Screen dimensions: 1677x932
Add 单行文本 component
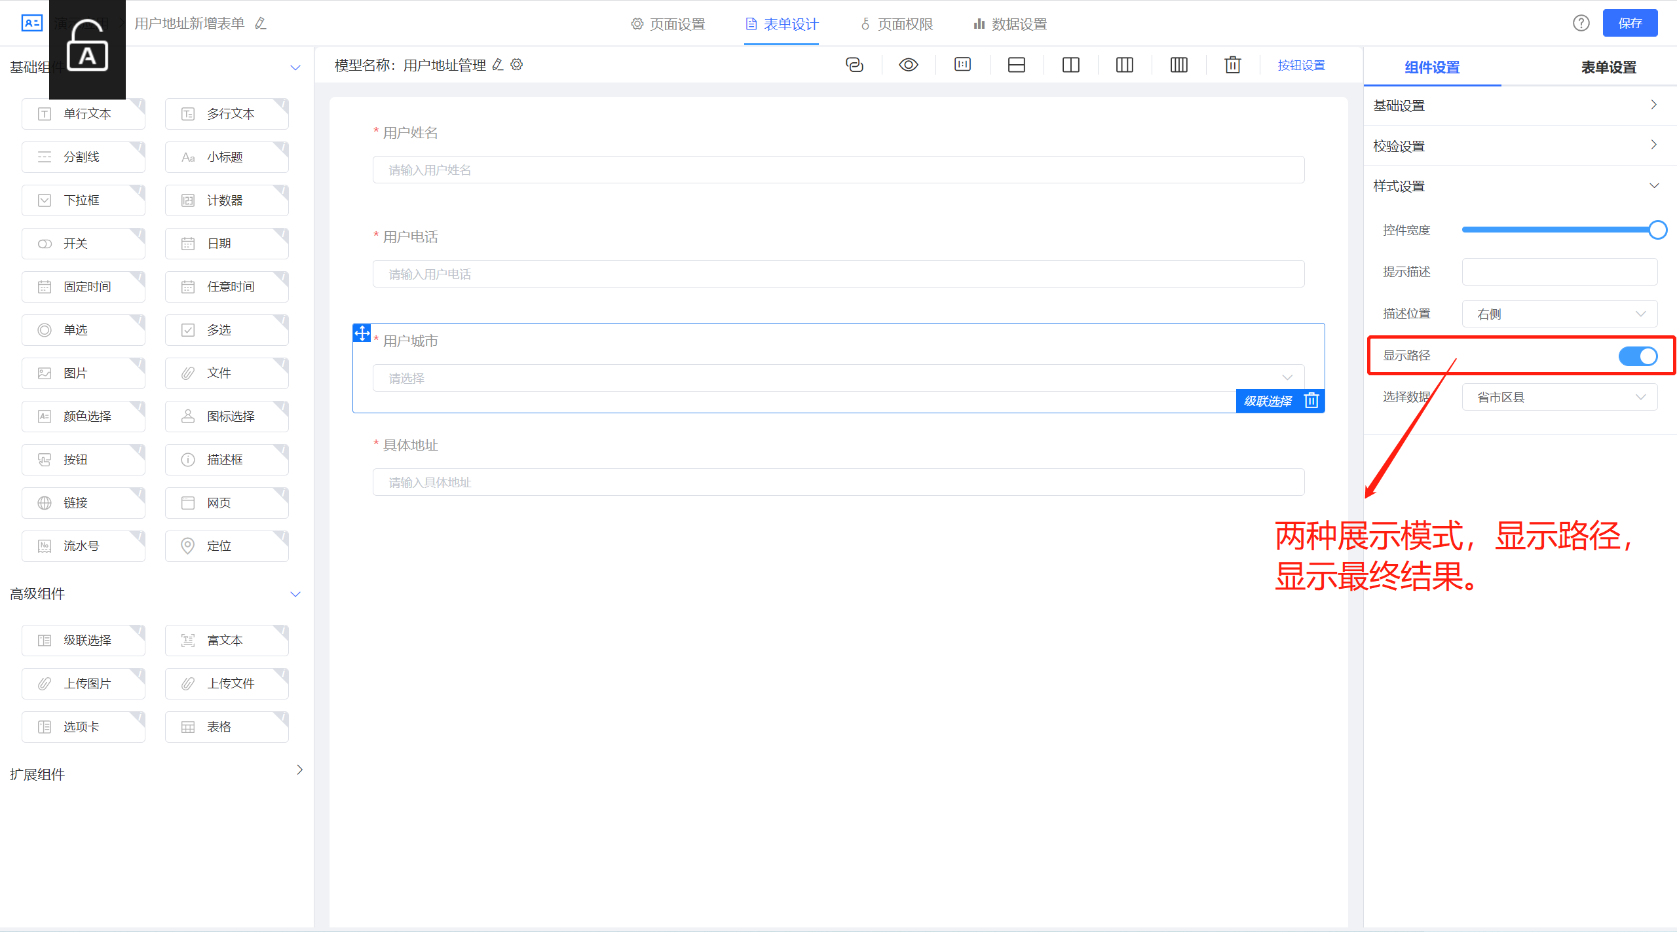click(83, 114)
